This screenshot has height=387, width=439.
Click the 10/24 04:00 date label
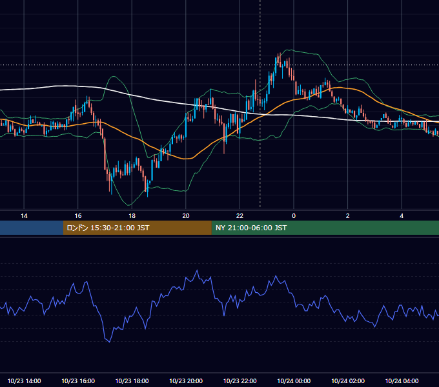pyautogui.click(x=402, y=381)
